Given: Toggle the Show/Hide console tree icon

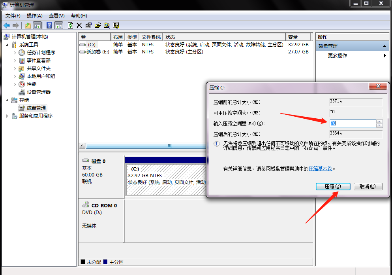Looking at the screenshot, I should point(37,25).
